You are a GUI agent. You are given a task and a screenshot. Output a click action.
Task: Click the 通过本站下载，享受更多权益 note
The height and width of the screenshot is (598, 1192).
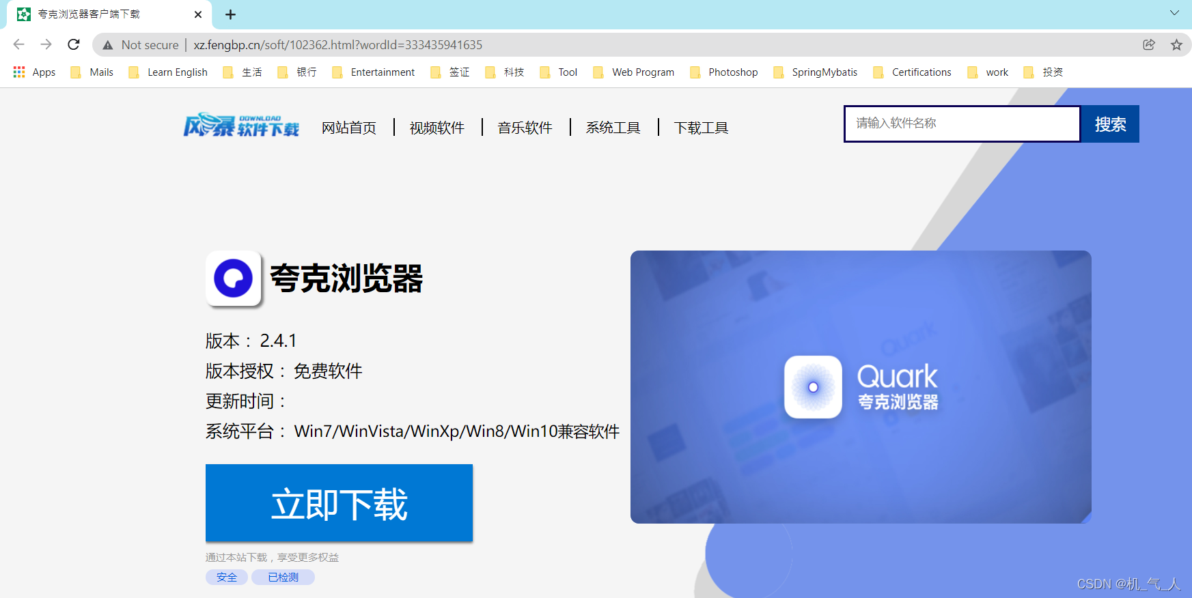[x=272, y=558]
